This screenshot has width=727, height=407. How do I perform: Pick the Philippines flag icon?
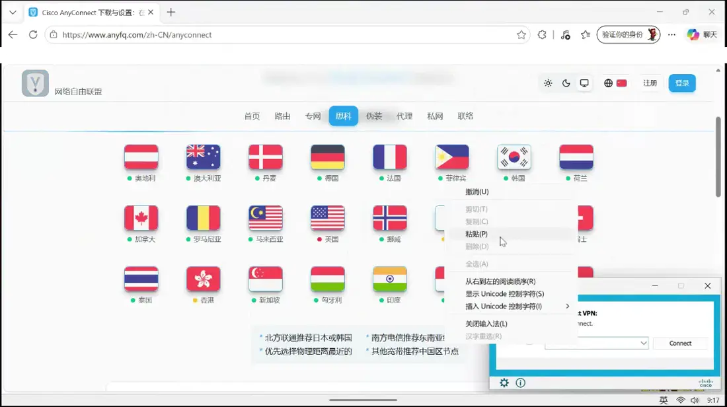452,157
